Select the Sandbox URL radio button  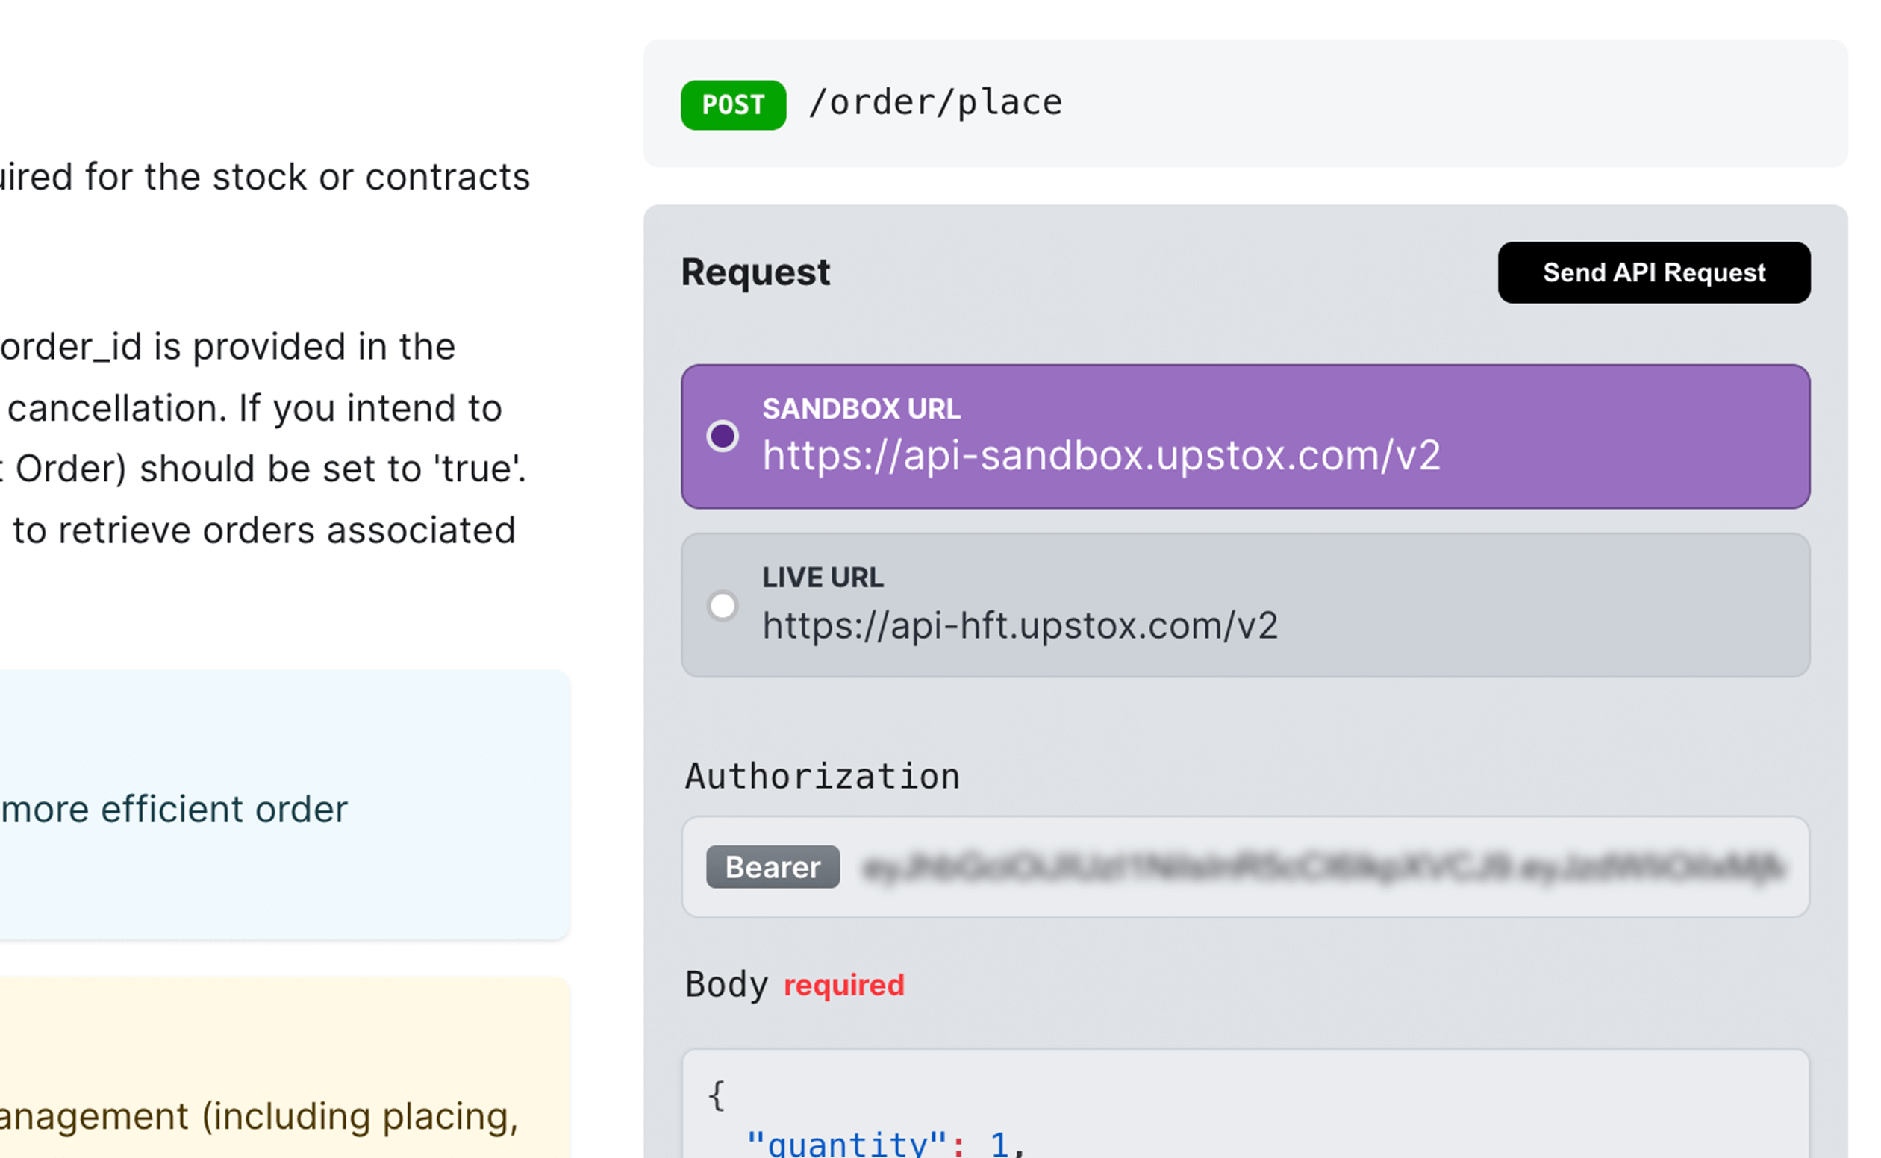pos(722,436)
